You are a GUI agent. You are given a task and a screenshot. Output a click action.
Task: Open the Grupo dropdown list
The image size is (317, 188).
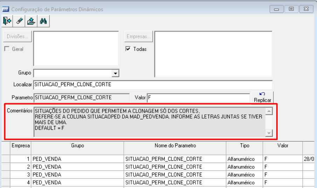(x=115, y=73)
